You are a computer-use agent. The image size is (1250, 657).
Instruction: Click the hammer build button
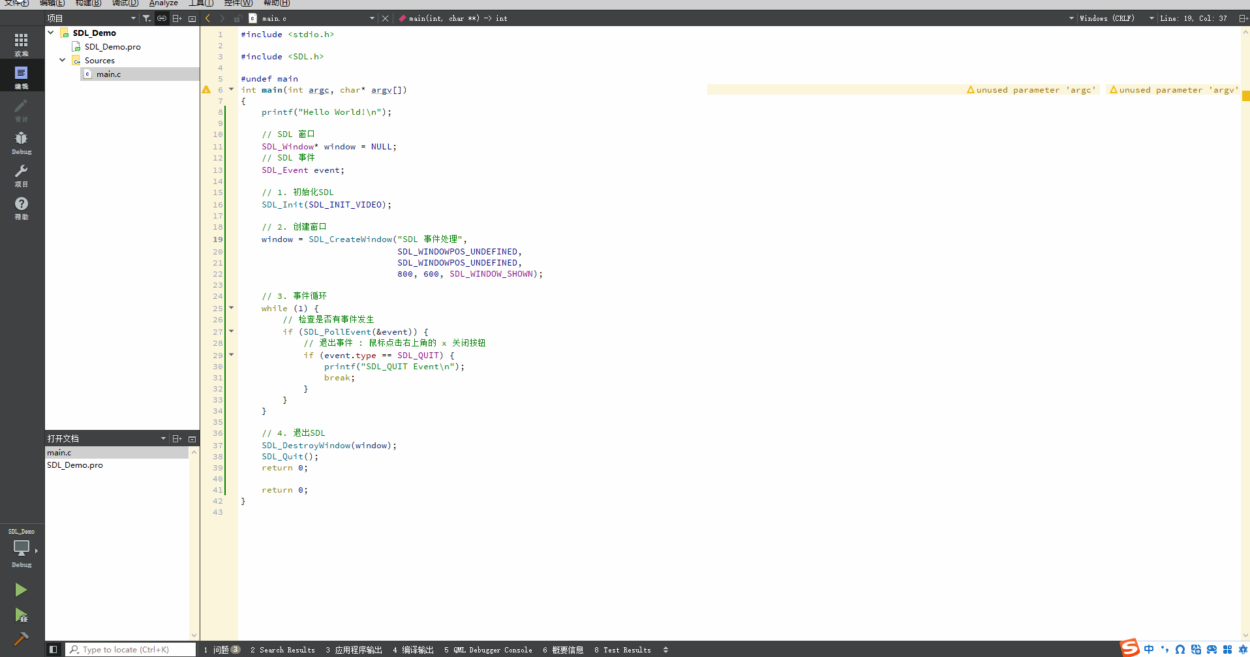point(21,639)
